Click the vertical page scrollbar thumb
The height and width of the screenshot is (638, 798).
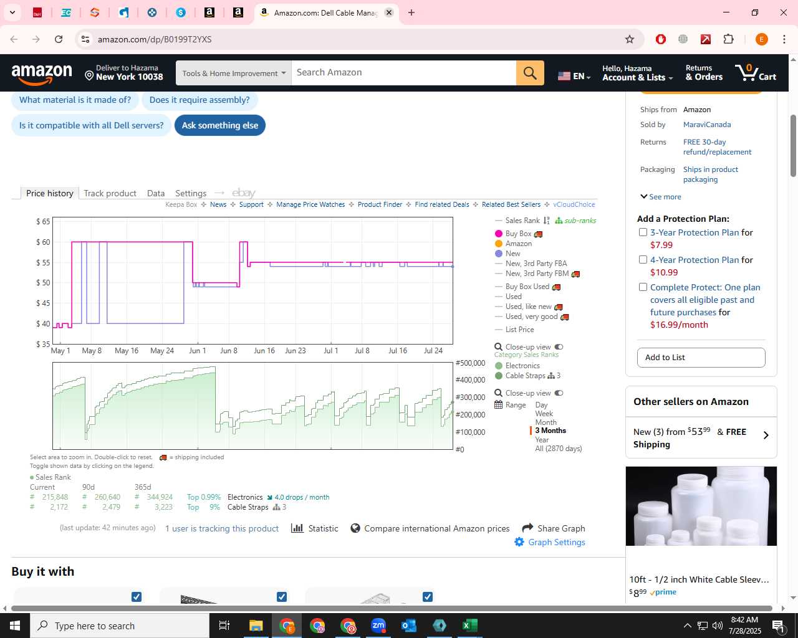[793, 146]
